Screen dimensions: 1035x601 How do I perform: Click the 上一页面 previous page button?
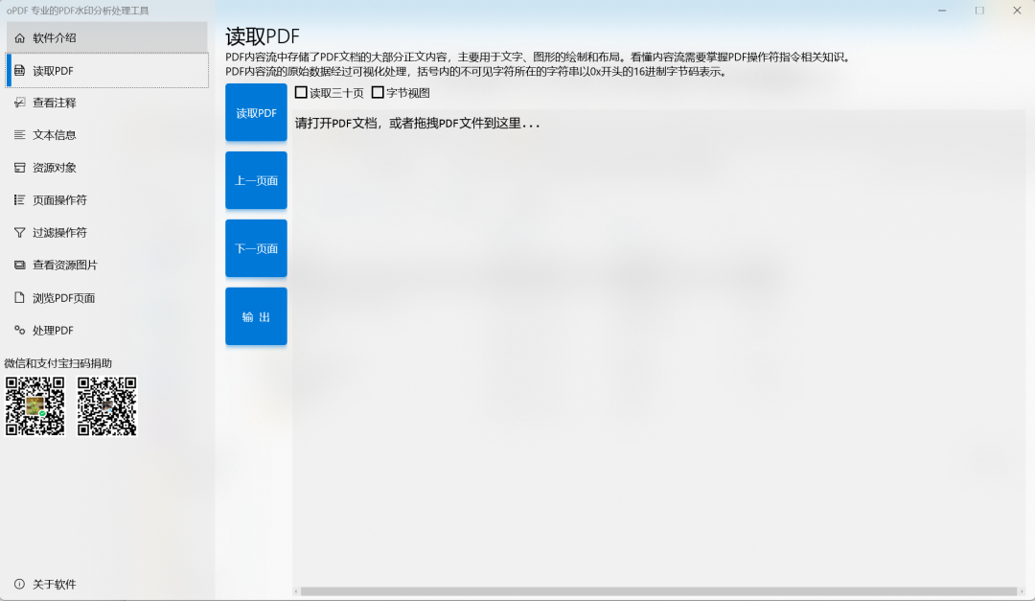[x=255, y=180]
